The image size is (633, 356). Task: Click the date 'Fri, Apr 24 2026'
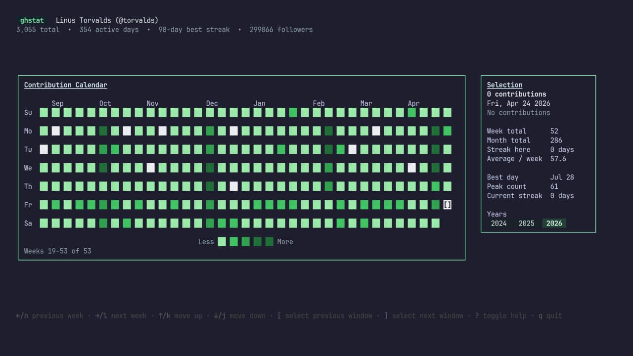[518, 103]
